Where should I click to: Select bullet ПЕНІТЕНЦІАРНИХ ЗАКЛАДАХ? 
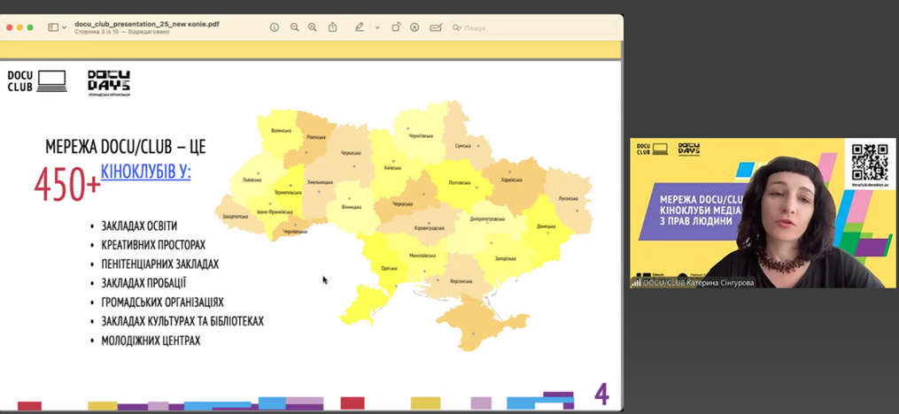160,264
